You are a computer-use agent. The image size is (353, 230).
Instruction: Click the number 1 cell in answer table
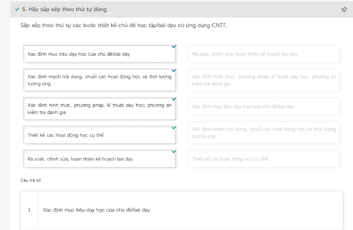coord(29,210)
